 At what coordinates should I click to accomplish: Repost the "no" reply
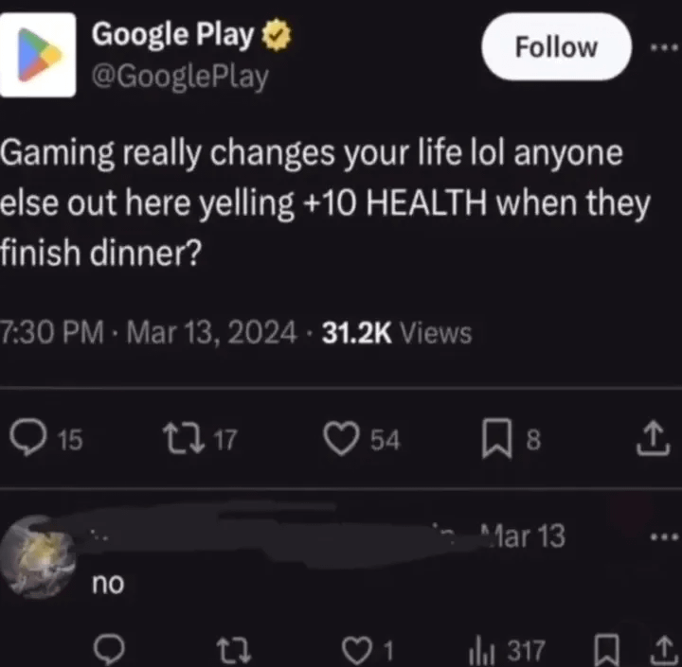coord(234,651)
